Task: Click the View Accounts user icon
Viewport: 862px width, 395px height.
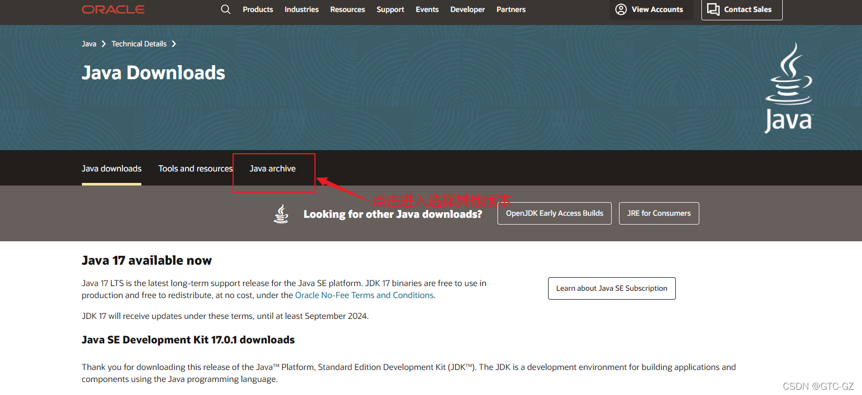Action: click(x=621, y=9)
